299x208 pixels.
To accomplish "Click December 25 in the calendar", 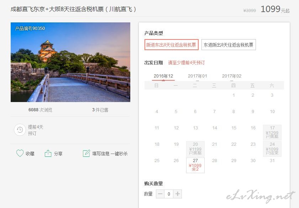I will [x=157, y=161].
